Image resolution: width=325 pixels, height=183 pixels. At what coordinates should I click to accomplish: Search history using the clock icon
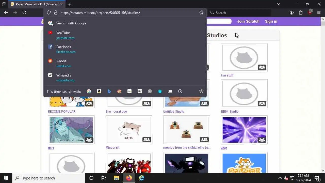180,91
